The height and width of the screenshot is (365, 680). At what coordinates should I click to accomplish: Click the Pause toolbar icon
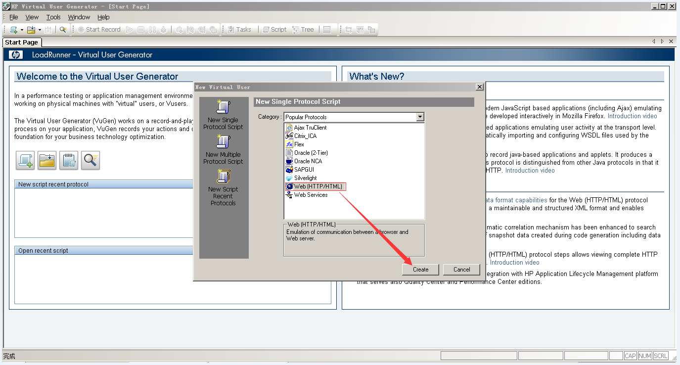click(x=152, y=30)
